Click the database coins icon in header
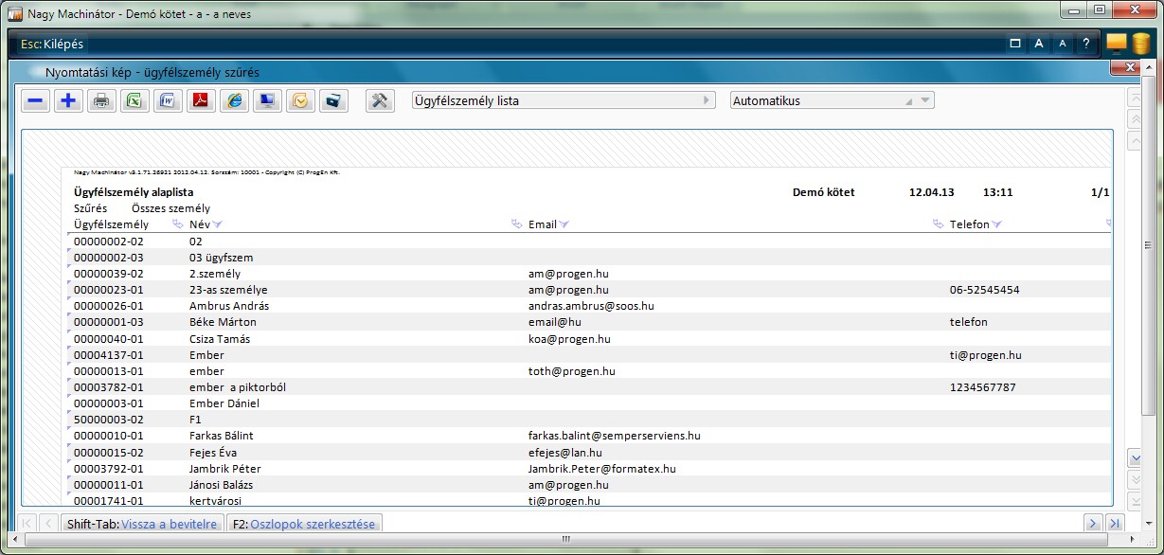 click(x=1141, y=44)
